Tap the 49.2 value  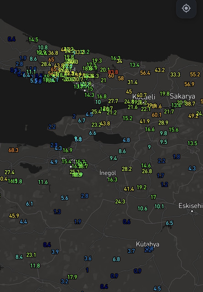click(x=193, y=116)
